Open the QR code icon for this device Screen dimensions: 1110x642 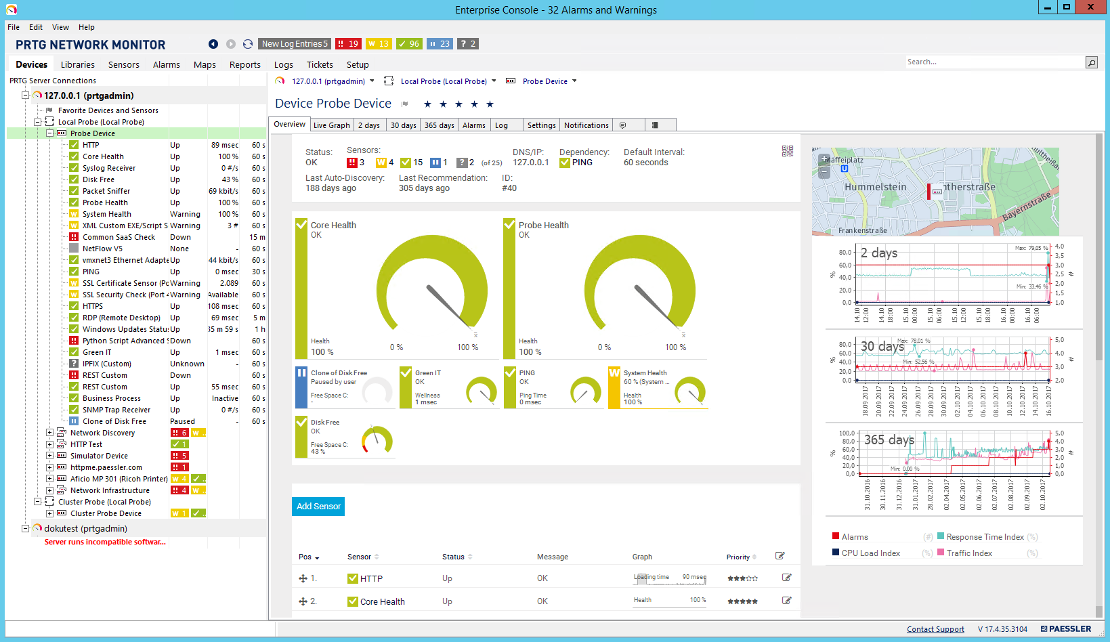click(x=787, y=151)
